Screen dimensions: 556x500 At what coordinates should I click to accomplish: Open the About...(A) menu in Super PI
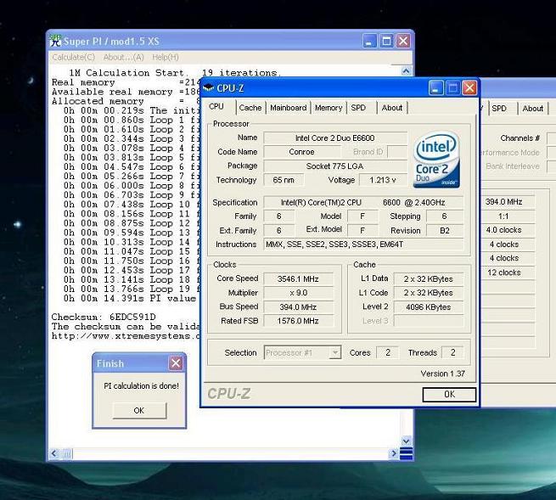123,57
